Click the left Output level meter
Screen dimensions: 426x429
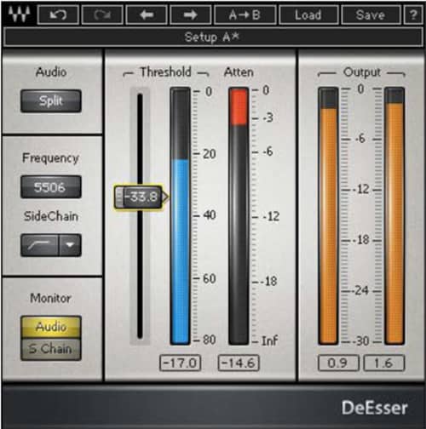328,216
